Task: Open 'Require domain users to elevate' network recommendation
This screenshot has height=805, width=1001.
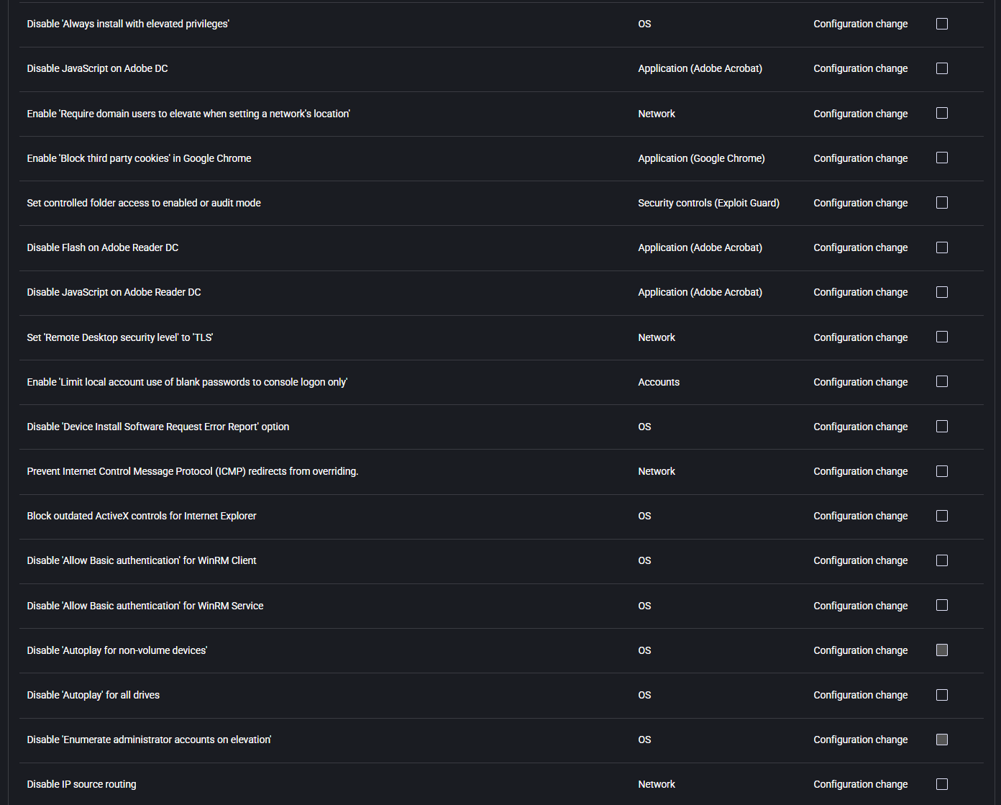Action: tap(188, 114)
